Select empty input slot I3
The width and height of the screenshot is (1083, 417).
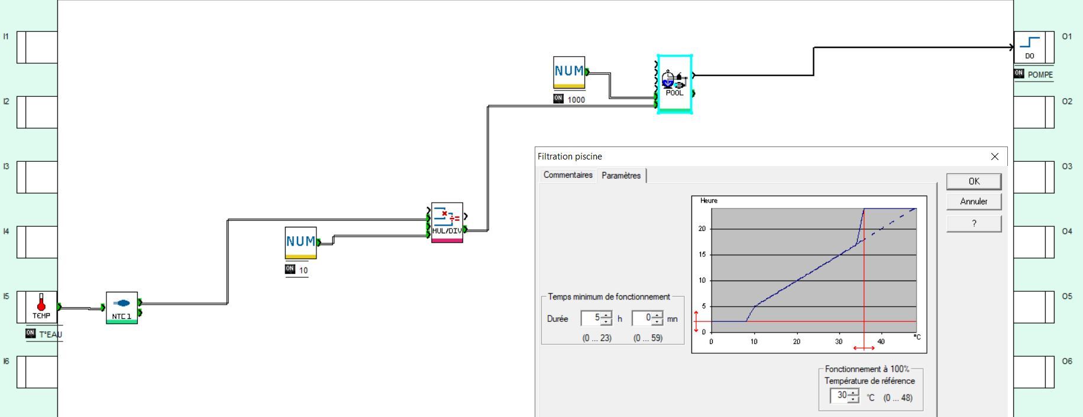(37, 177)
